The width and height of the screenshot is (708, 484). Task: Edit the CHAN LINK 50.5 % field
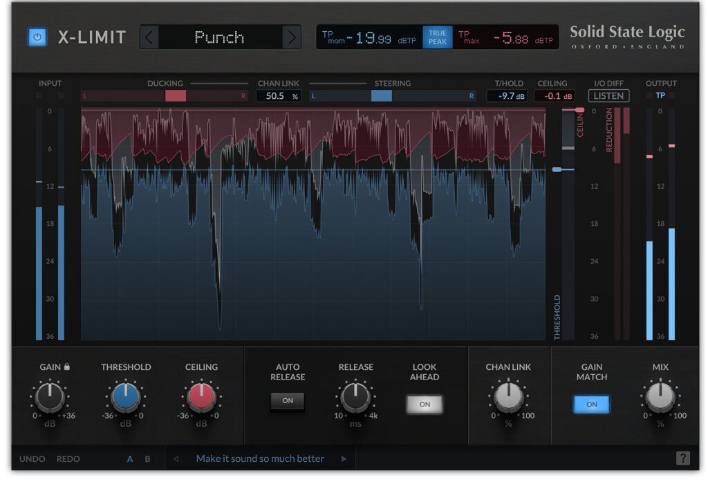click(279, 95)
